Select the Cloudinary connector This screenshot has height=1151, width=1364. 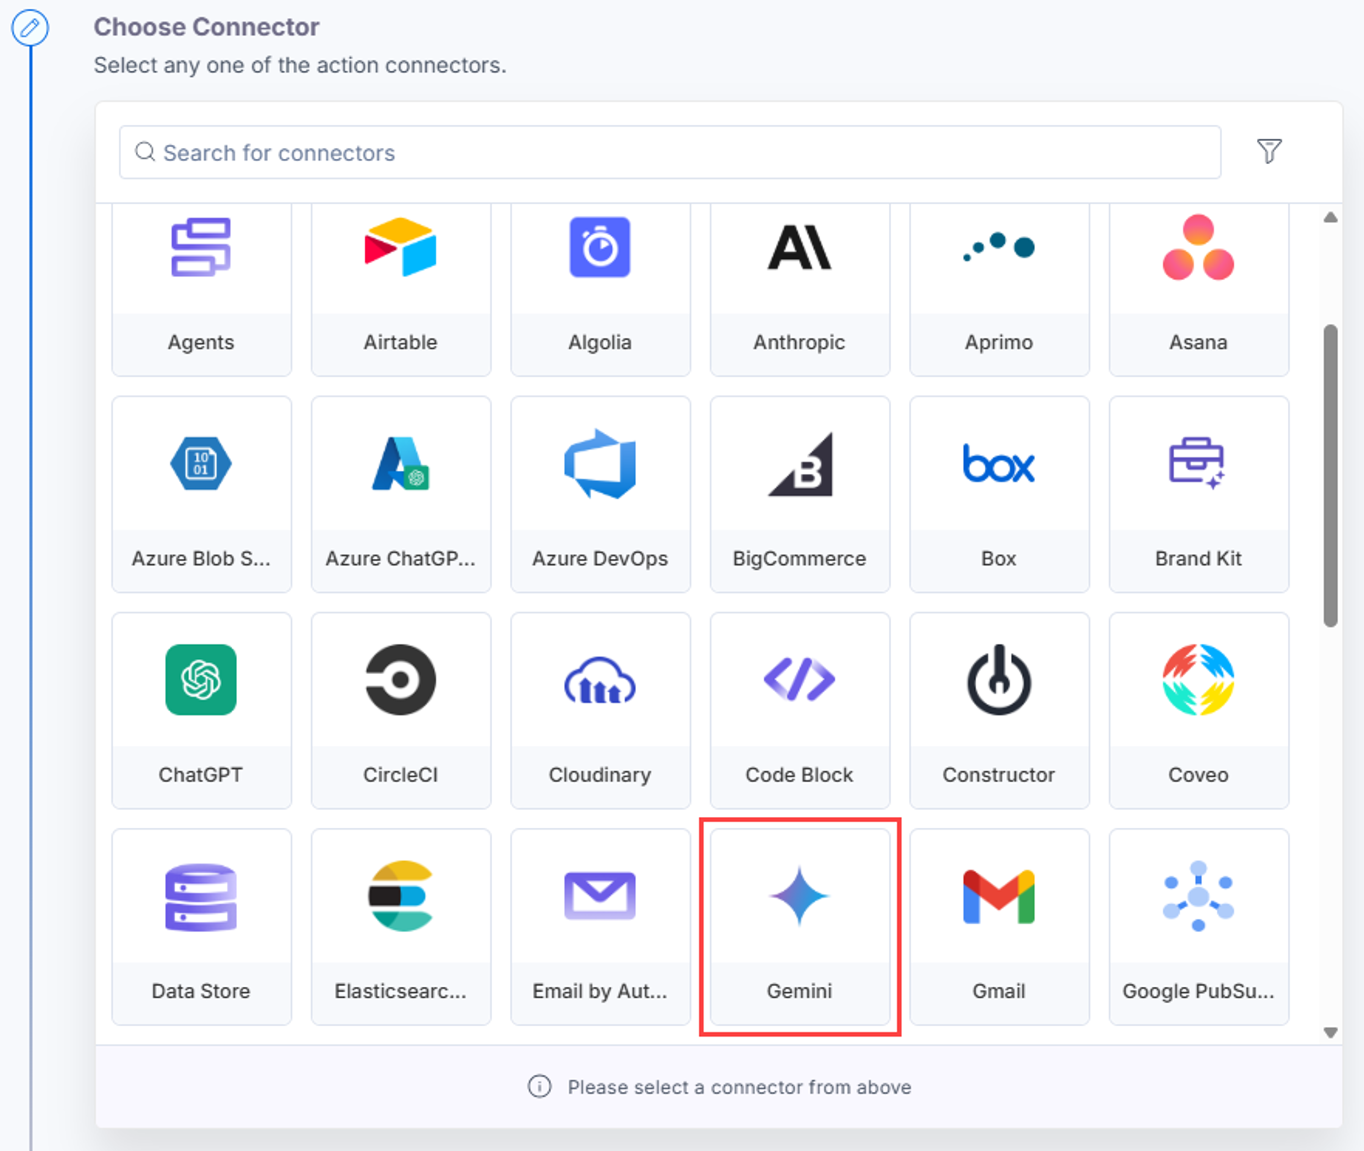(600, 711)
